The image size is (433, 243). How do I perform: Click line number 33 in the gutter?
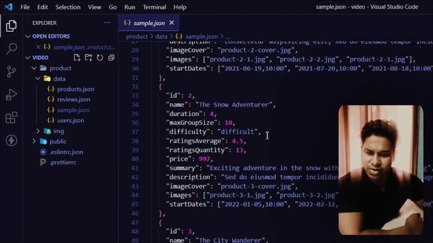135,96
